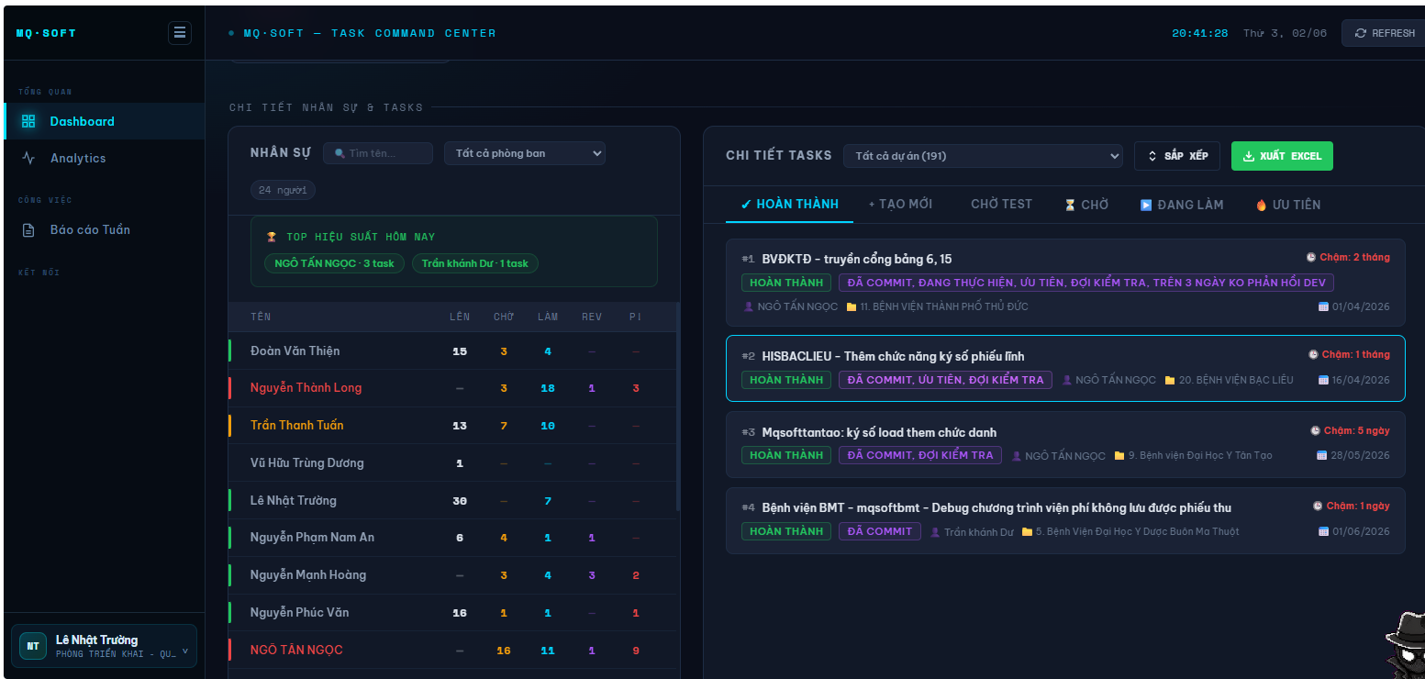The width and height of the screenshot is (1425, 679).
Task: Click the calendar icon beside 16/04/2026
Action: (x=1323, y=380)
